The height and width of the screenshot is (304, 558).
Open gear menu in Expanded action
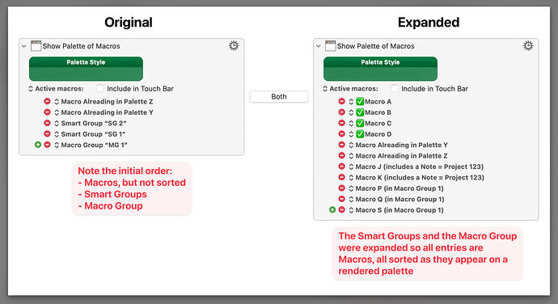click(x=528, y=45)
